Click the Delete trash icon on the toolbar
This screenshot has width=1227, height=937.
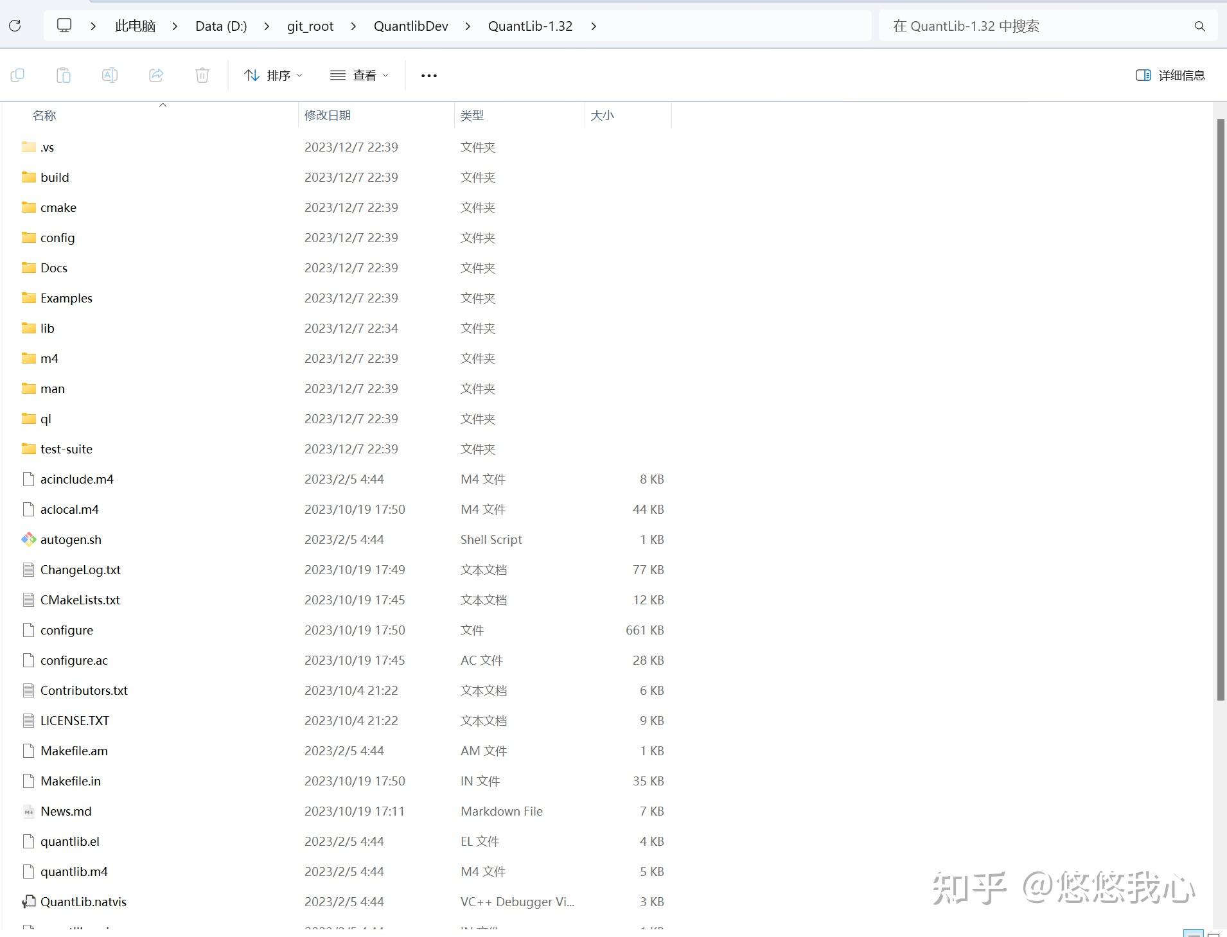click(x=202, y=75)
